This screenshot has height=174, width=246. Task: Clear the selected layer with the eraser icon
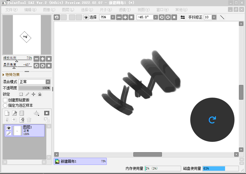[x=22, y=120]
